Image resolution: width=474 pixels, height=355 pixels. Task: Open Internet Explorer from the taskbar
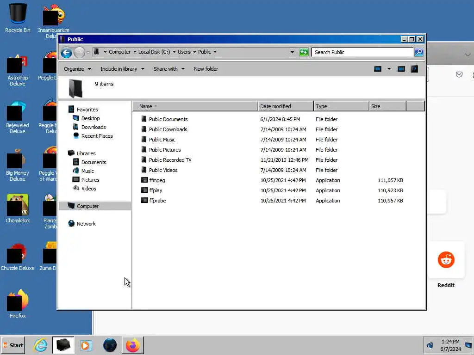[x=40, y=345]
